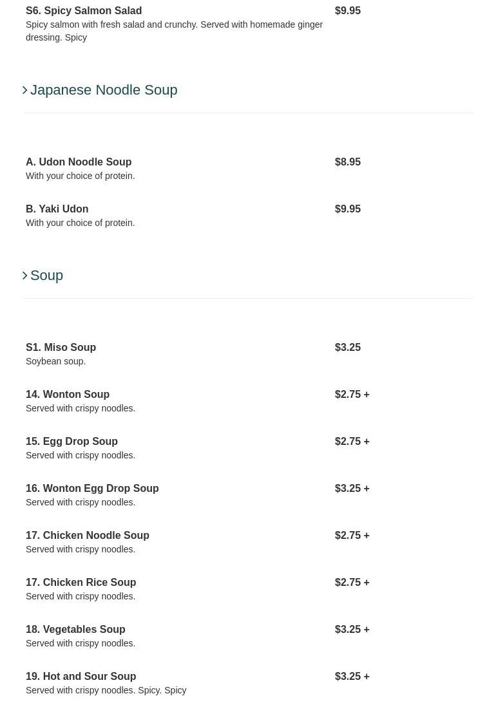
Task: Select S1. Miso Soup
Action: coord(61,348)
